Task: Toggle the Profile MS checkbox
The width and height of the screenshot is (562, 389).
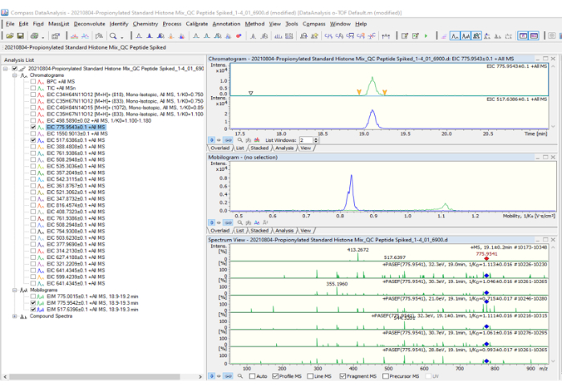Action: [x=275, y=376]
